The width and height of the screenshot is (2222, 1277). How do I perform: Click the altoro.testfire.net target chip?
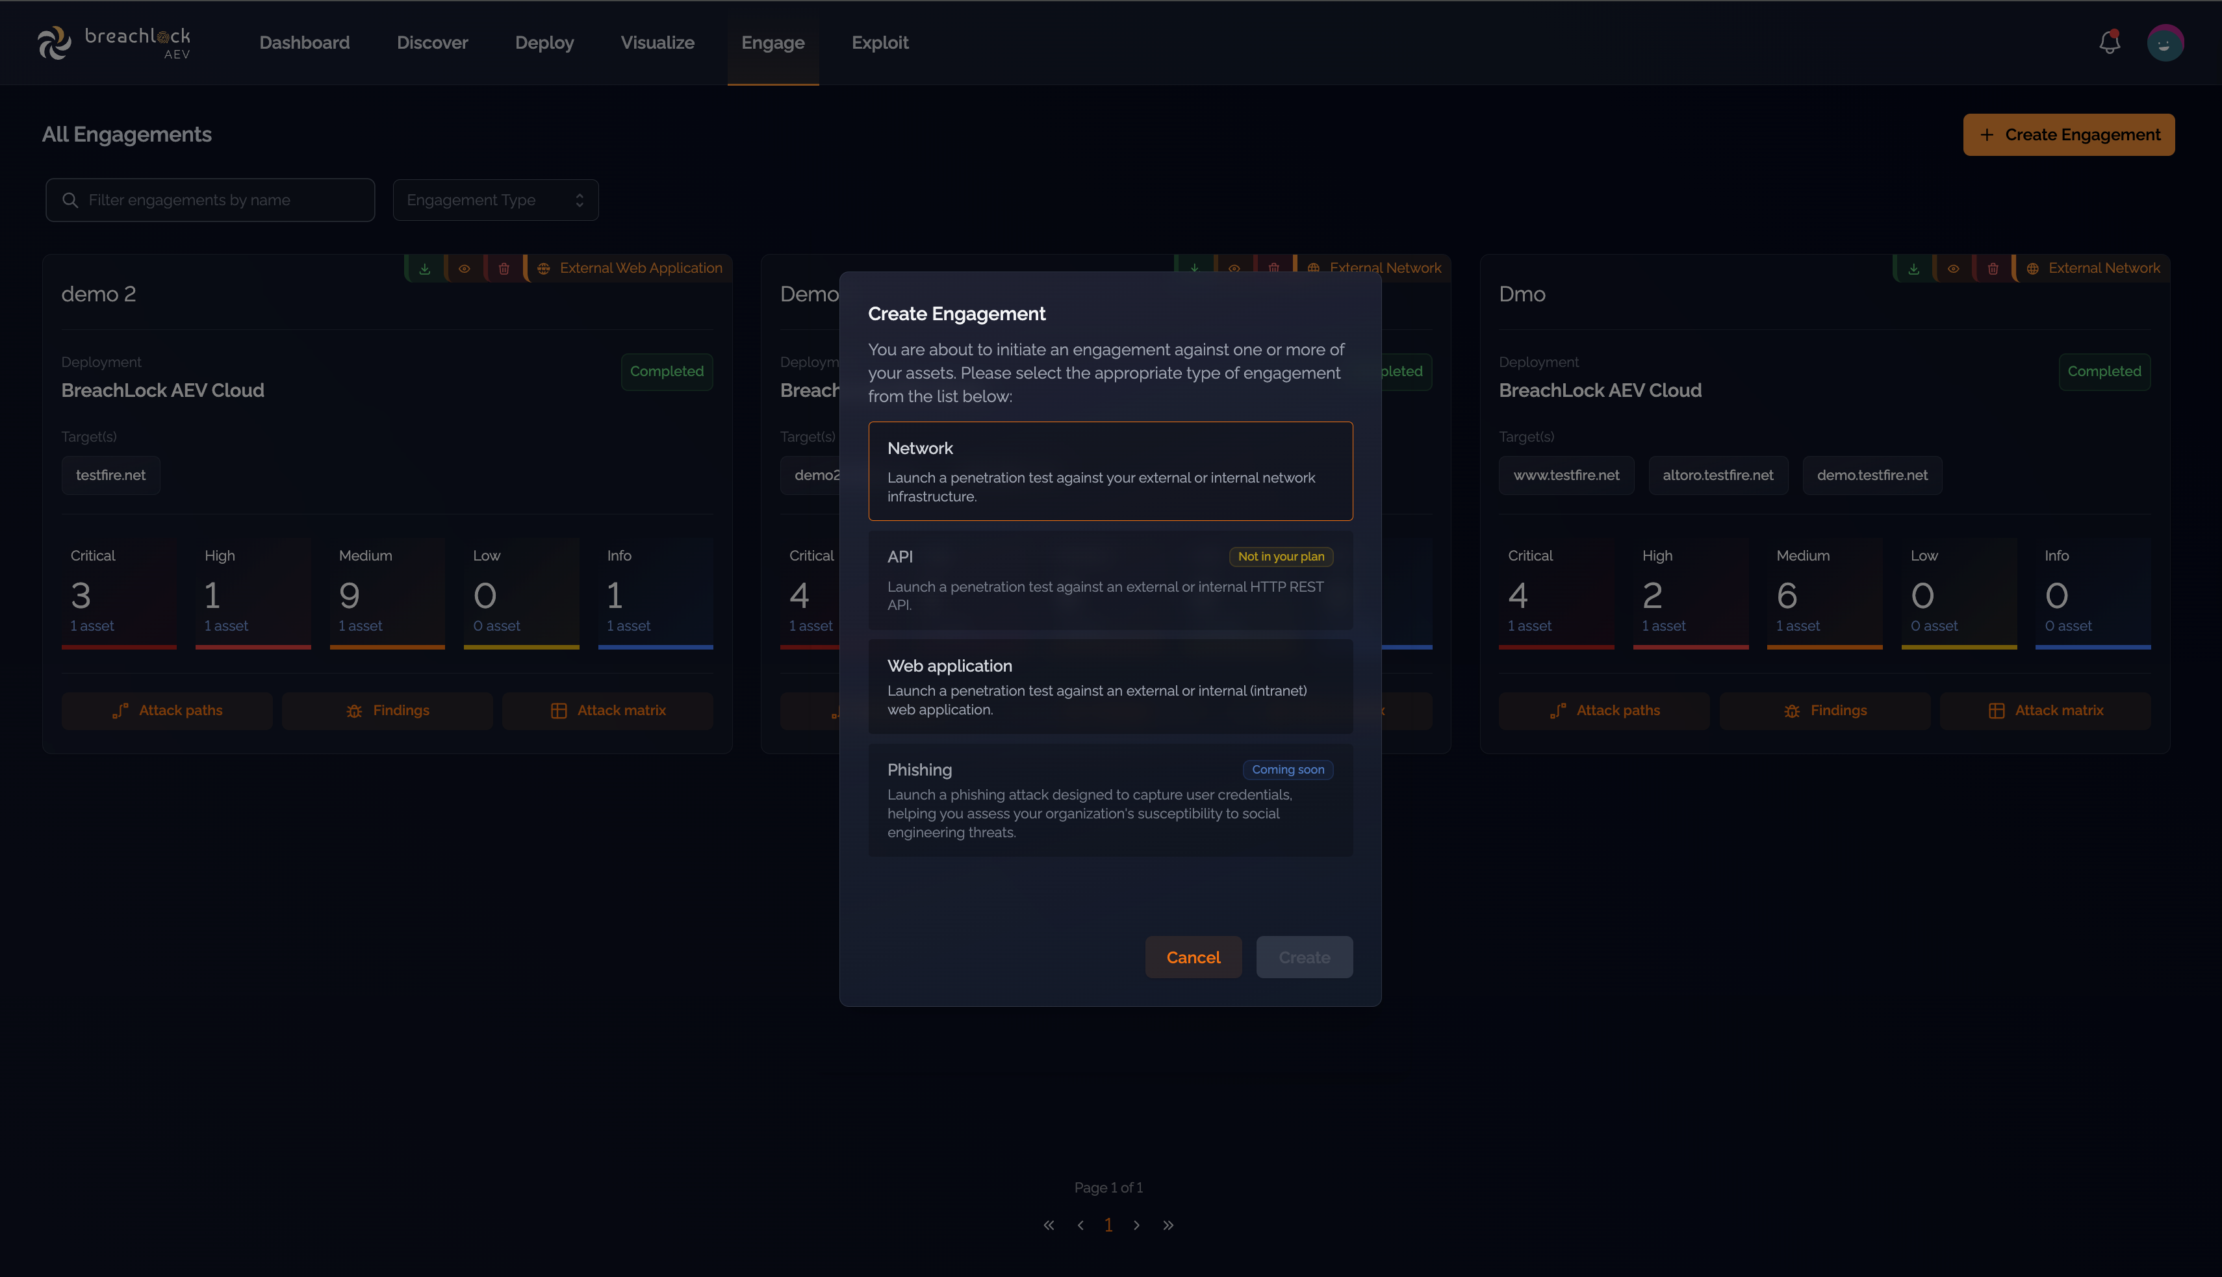point(1718,475)
